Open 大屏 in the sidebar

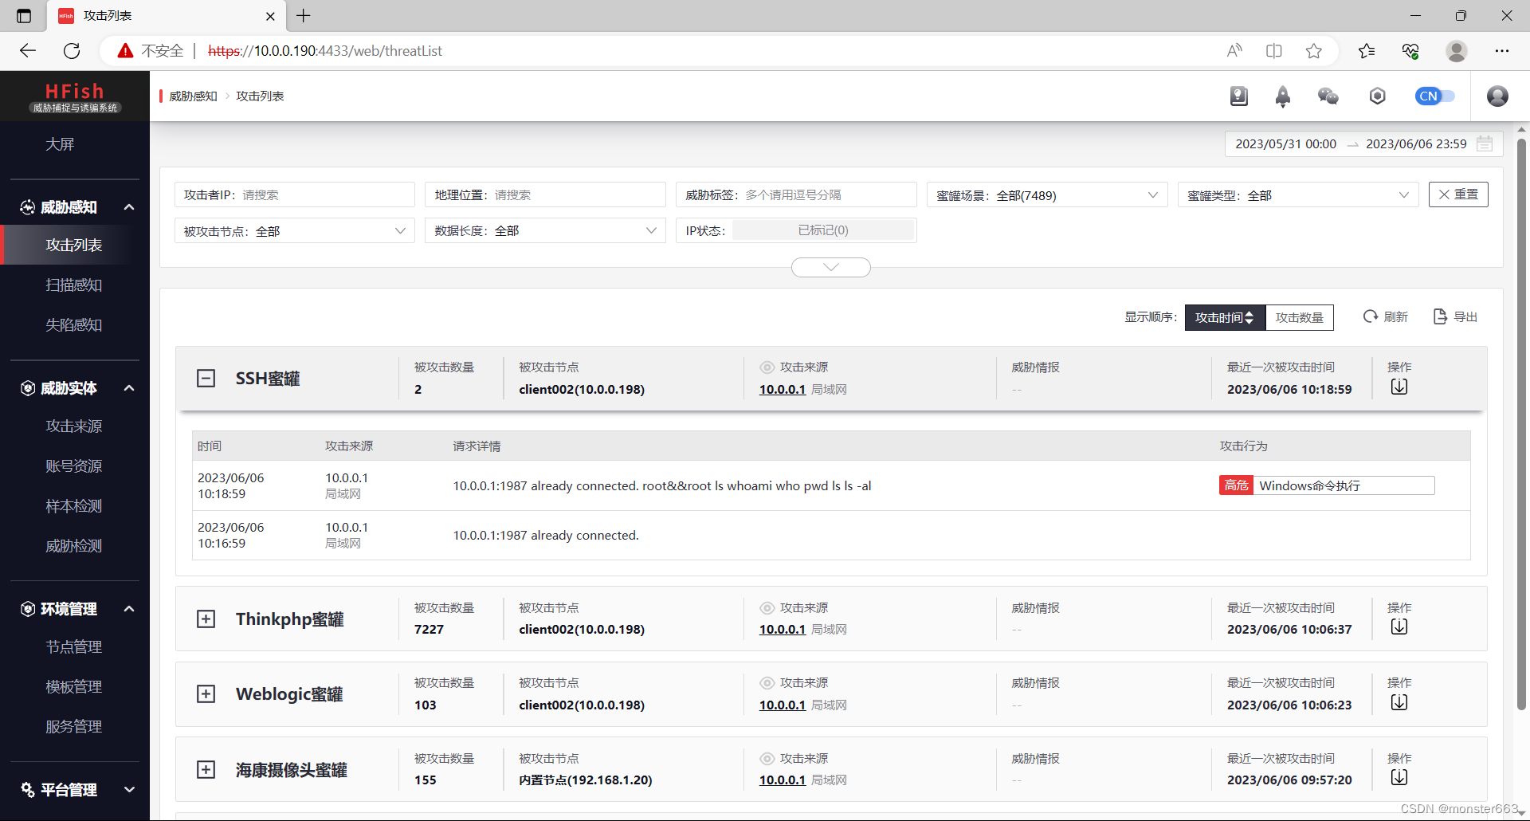[x=60, y=144]
